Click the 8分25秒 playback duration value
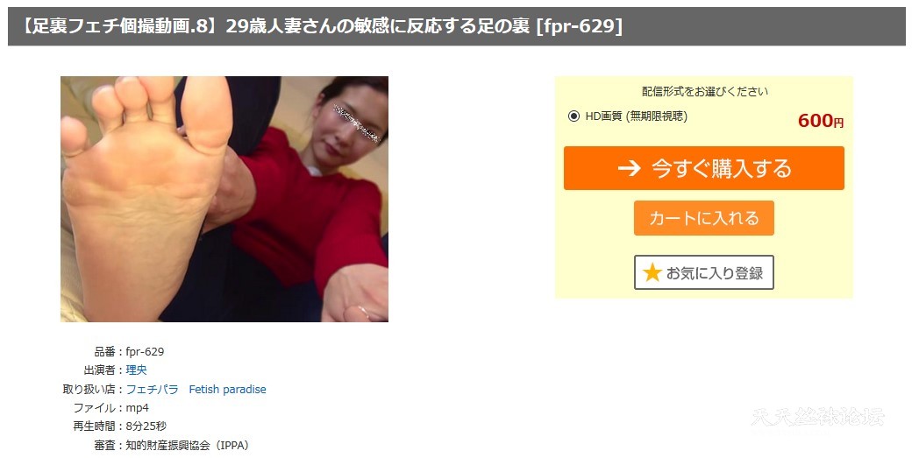This screenshot has height=458, width=919. pyautogui.click(x=146, y=426)
